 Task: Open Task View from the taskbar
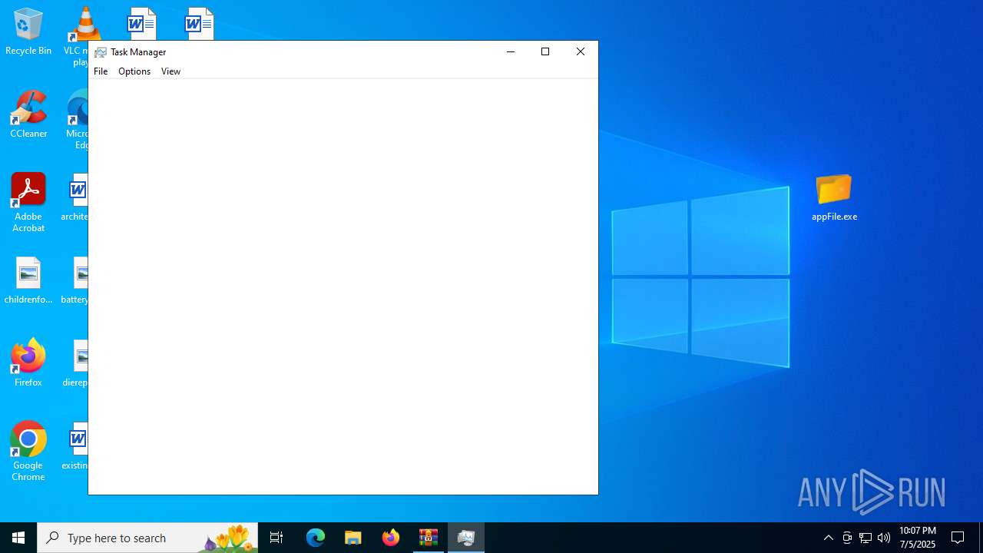(276, 538)
